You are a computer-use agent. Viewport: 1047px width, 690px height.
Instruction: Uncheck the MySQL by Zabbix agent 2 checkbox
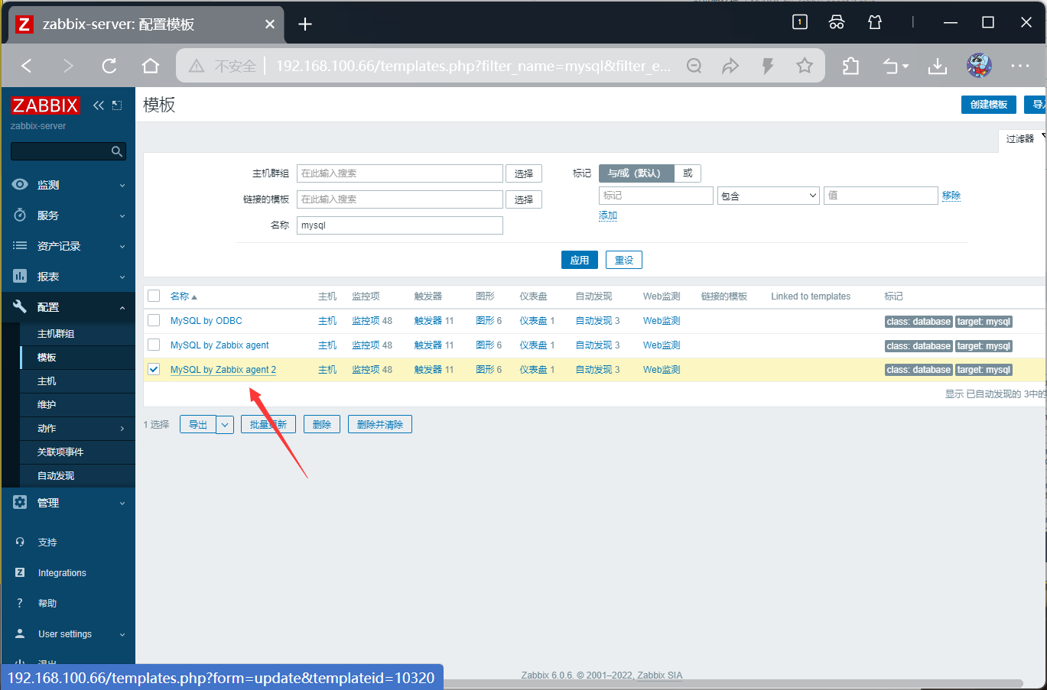pos(154,369)
